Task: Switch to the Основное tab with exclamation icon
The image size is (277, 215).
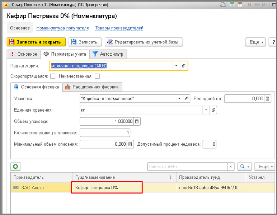Action: coord(24,54)
